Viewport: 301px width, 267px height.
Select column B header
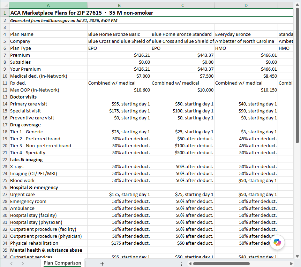tap(119, 5)
